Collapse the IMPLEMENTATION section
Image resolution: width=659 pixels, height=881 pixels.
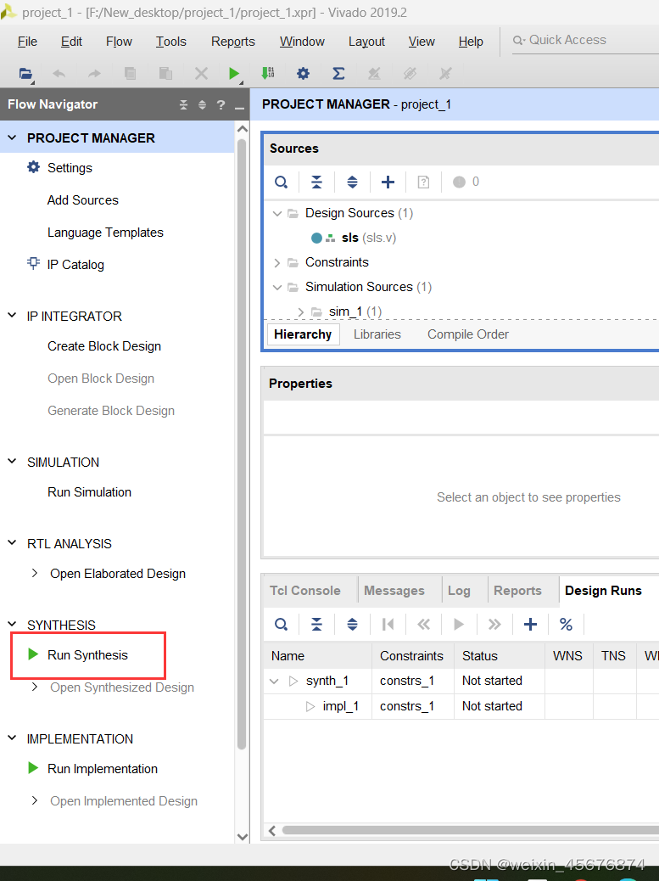pos(12,738)
